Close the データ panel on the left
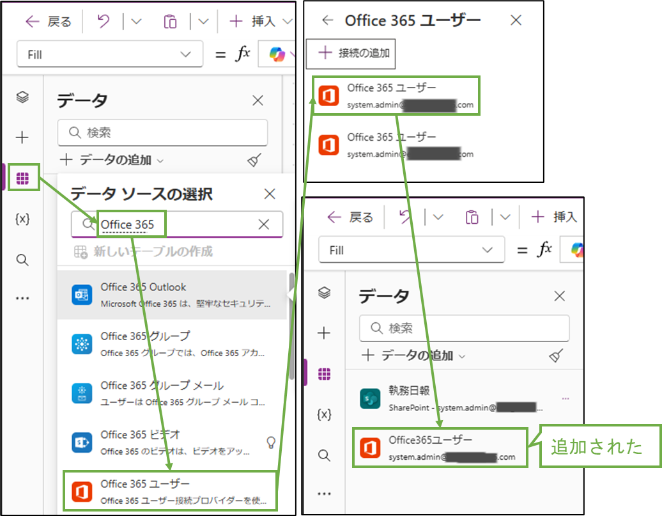Image resolution: width=662 pixels, height=516 pixels. [258, 100]
